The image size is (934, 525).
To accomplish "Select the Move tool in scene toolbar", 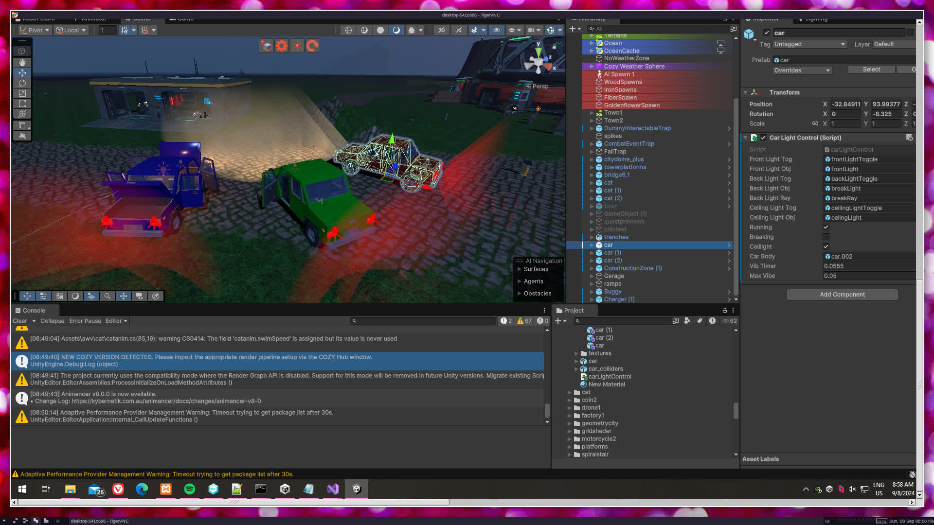I will [22, 72].
